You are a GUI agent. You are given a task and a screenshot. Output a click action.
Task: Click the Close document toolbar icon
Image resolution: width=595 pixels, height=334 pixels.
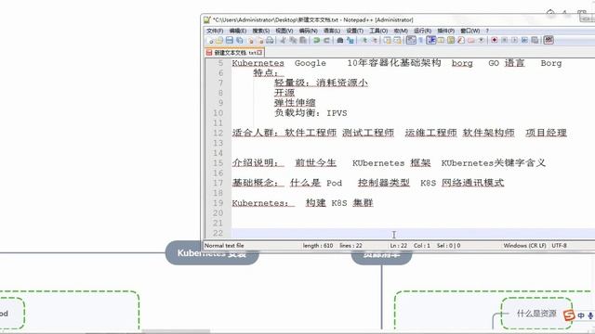[x=250, y=40]
